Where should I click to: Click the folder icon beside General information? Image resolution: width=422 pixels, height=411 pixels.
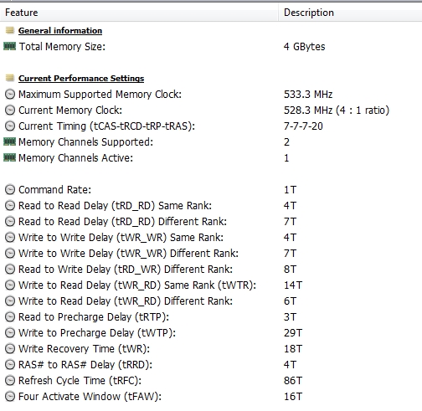click(x=10, y=30)
